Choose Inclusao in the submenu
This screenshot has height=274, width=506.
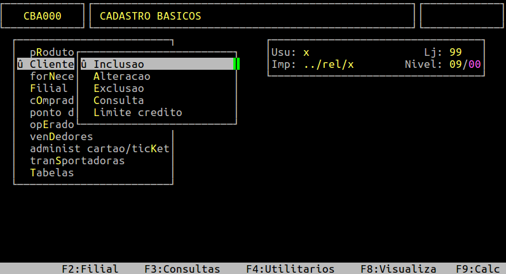157,64
